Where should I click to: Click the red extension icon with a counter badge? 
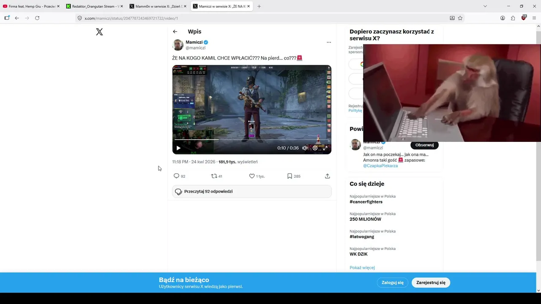click(524, 18)
